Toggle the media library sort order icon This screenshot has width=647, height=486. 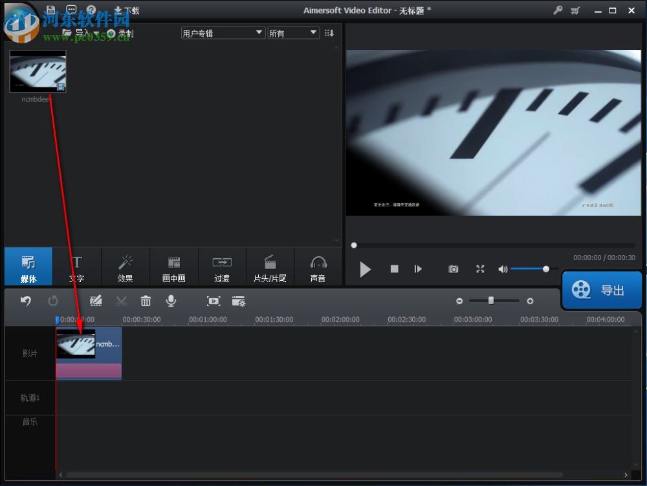[329, 32]
